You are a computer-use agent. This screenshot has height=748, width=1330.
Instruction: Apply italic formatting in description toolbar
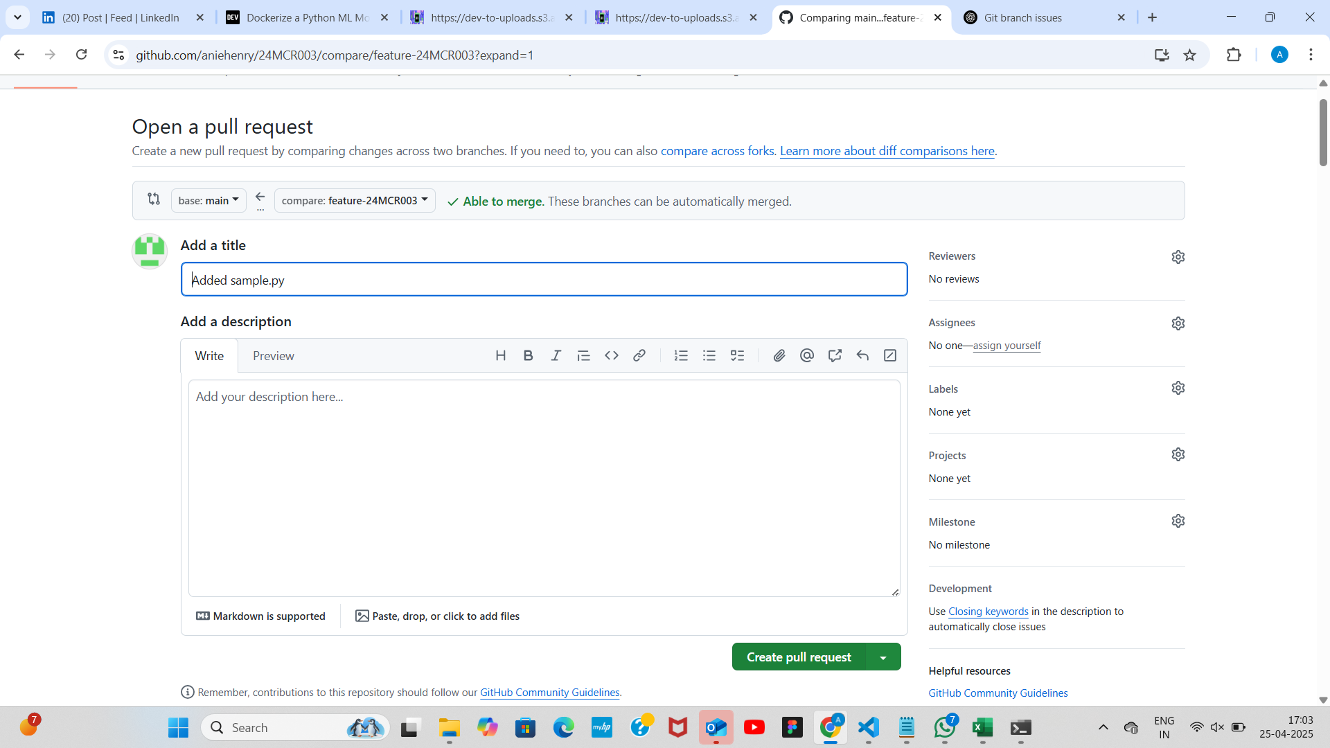coord(556,355)
